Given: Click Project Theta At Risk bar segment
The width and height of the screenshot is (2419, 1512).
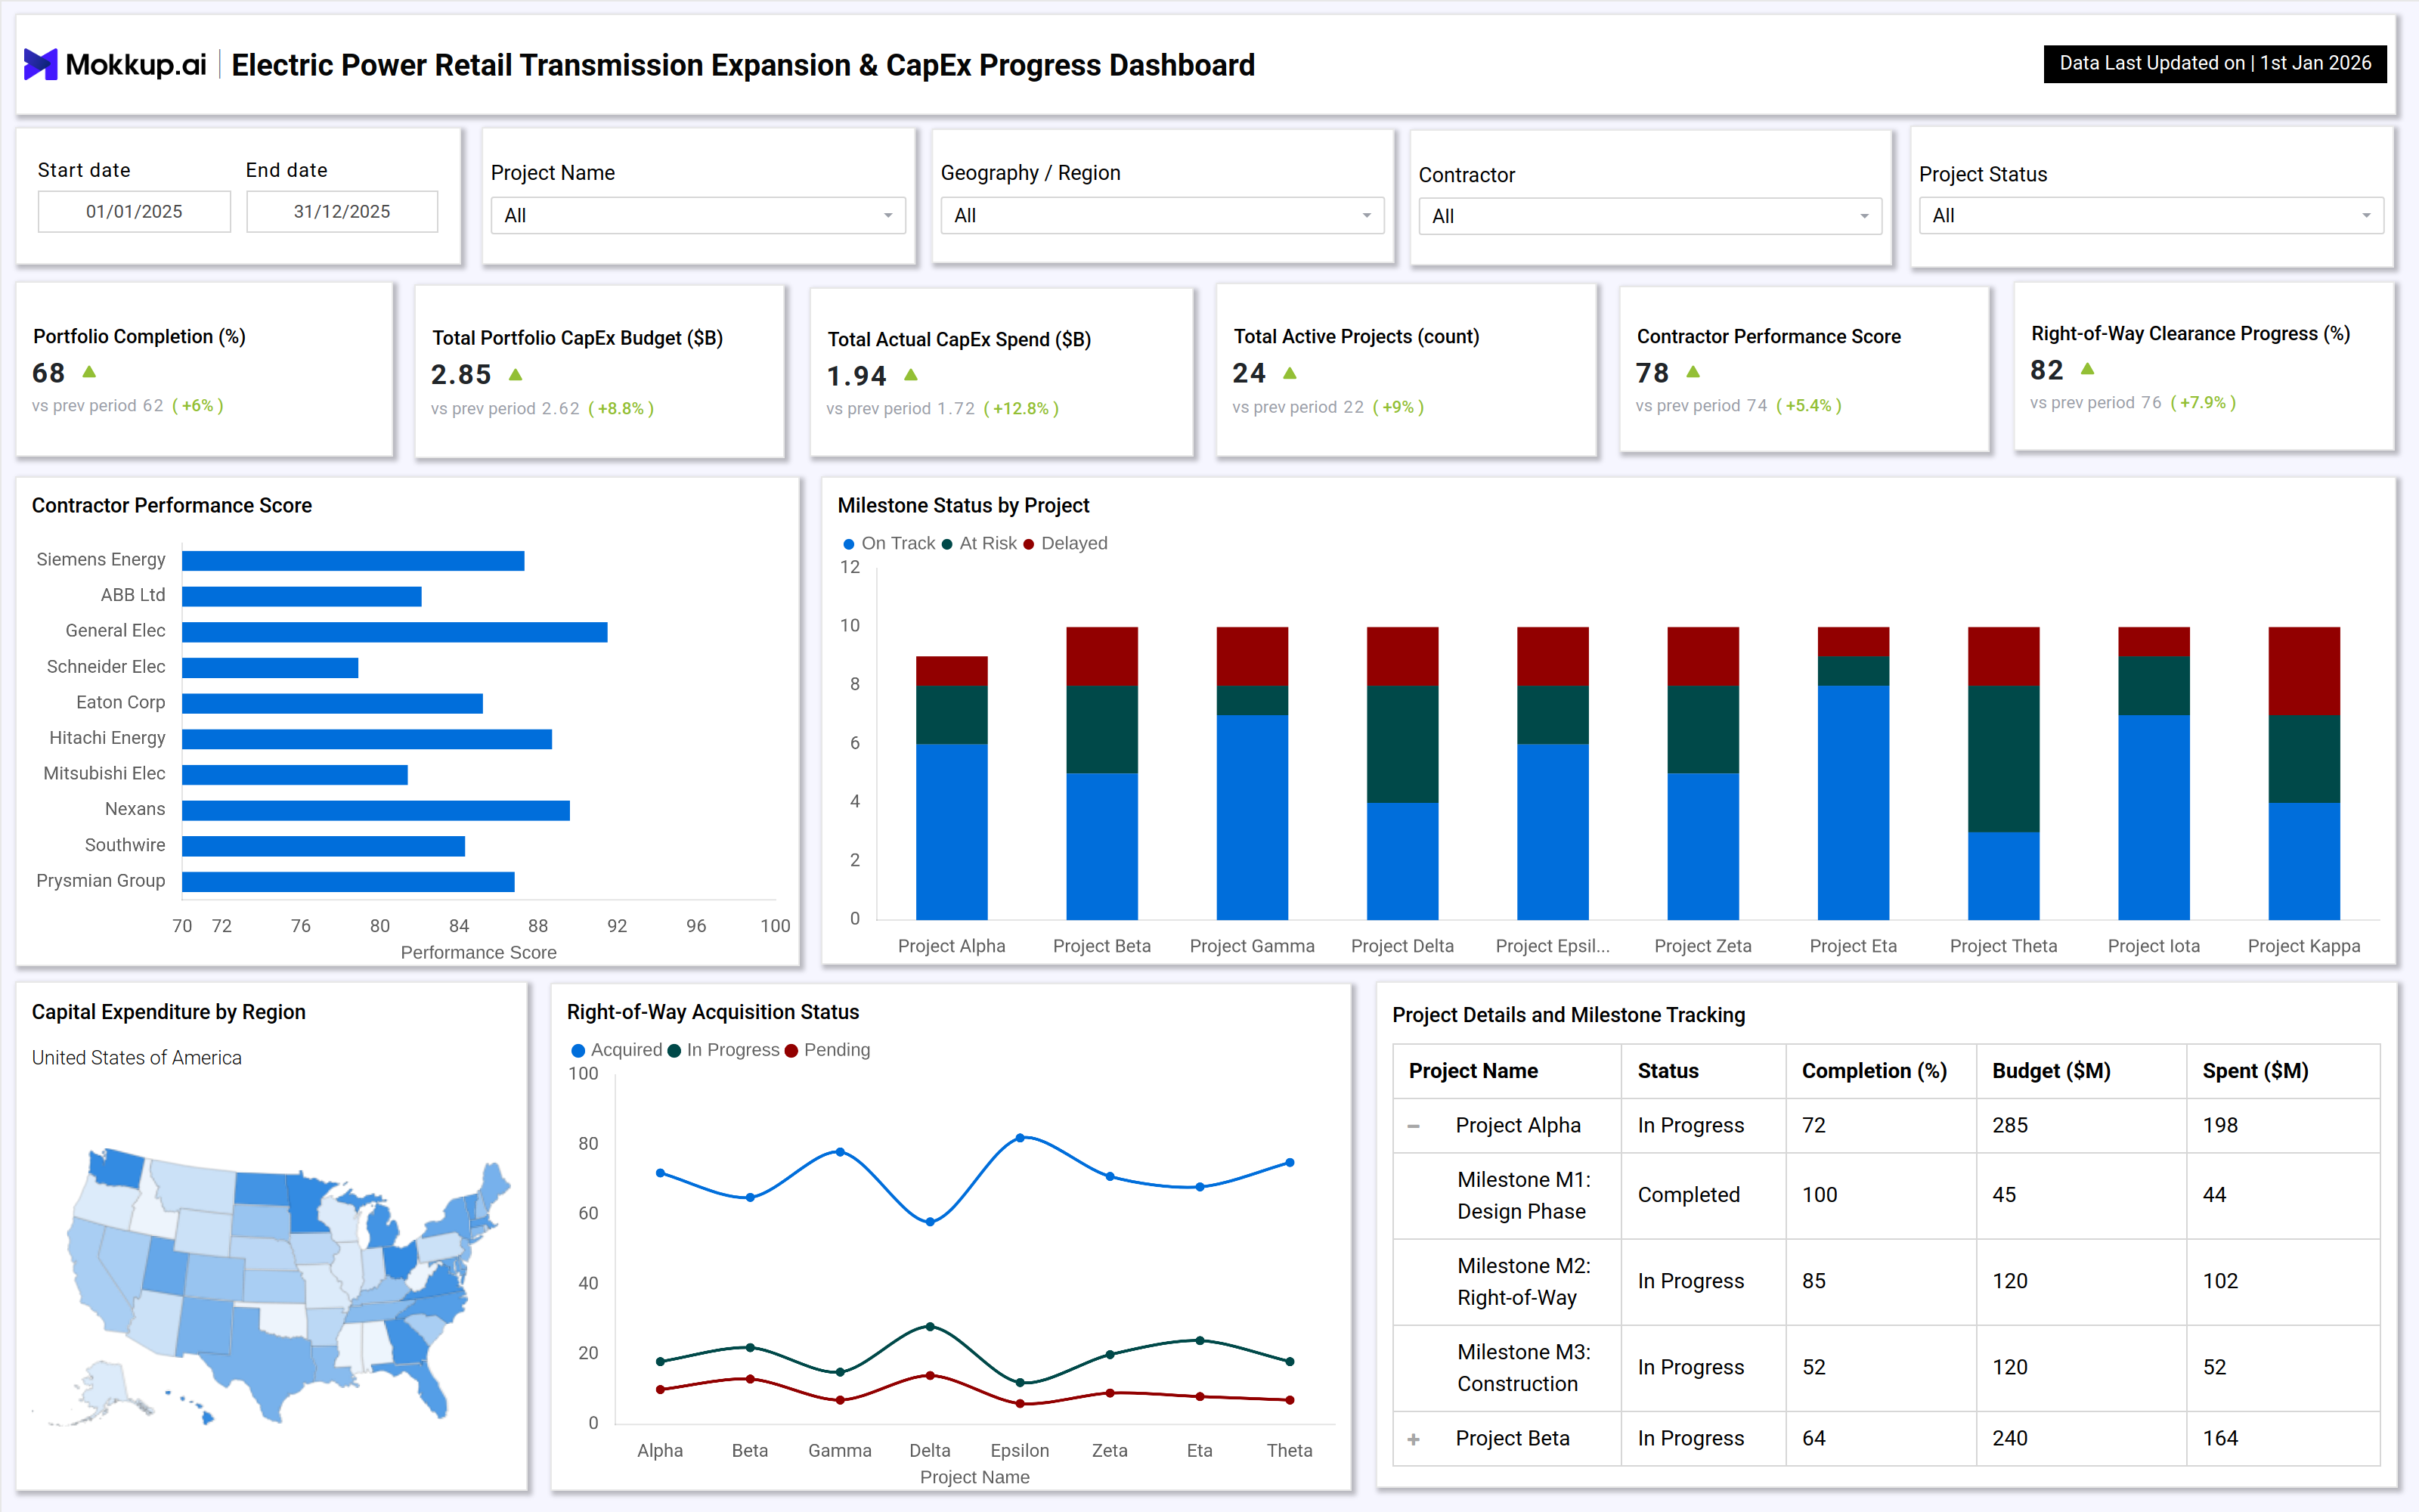Looking at the screenshot, I should click(x=2003, y=759).
